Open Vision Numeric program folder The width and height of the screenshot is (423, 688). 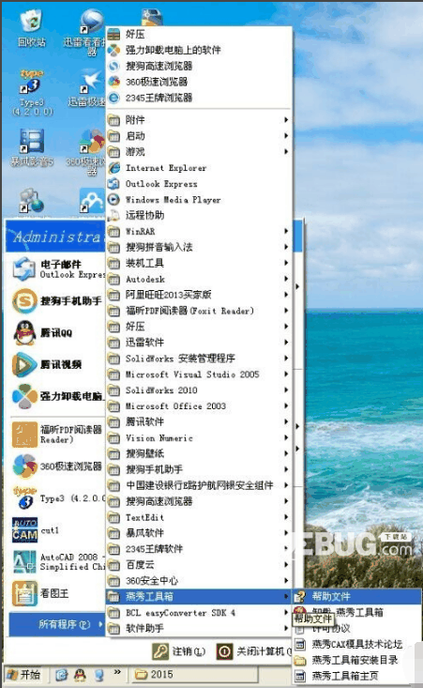coord(200,437)
